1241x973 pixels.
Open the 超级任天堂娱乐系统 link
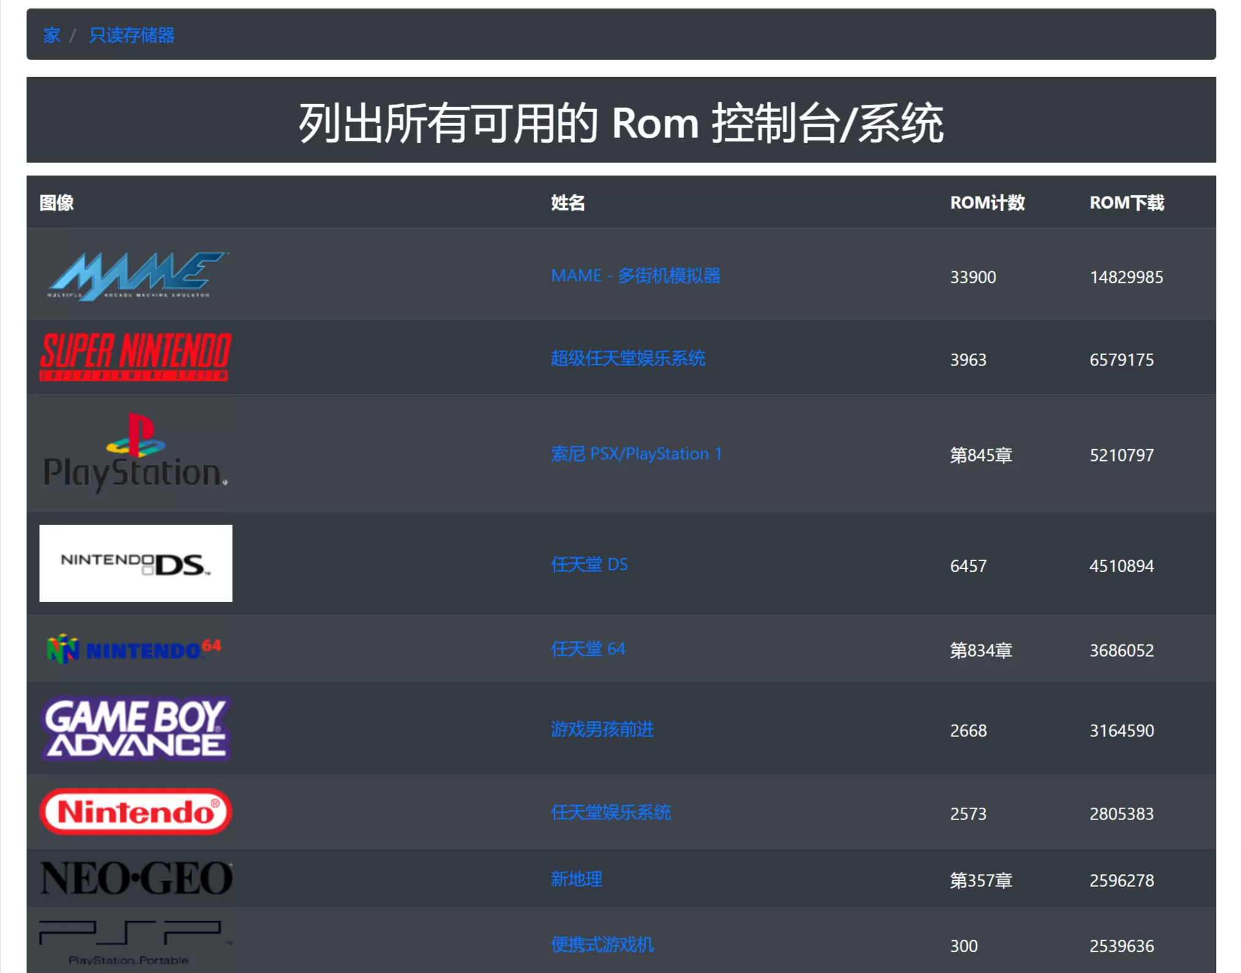click(628, 359)
